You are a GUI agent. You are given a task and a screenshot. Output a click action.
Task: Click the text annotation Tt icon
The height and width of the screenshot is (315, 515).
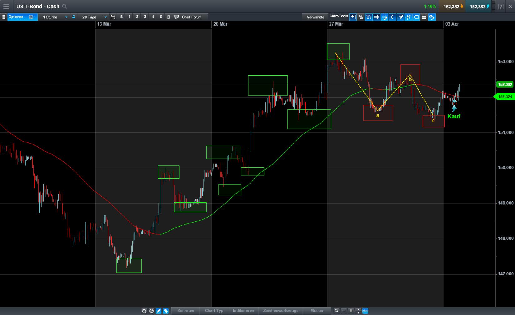369,17
